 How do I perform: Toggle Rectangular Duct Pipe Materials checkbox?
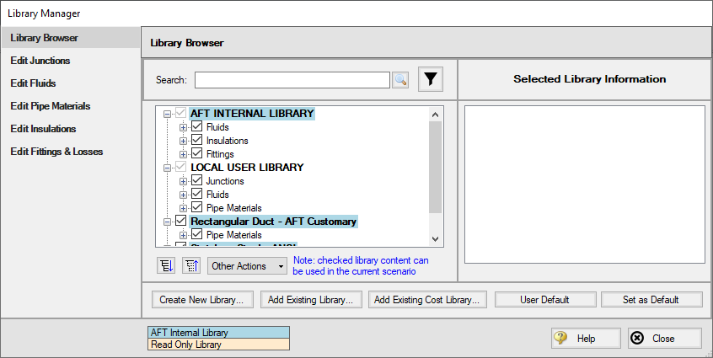click(197, 235)
